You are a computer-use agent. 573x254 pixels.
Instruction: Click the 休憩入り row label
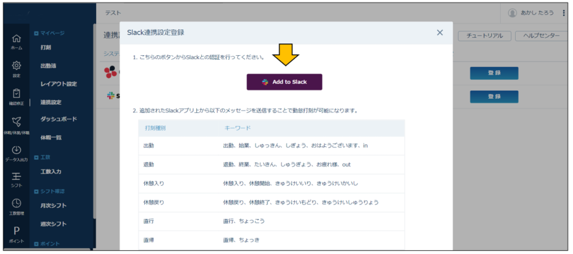click(x=154, y=183)
